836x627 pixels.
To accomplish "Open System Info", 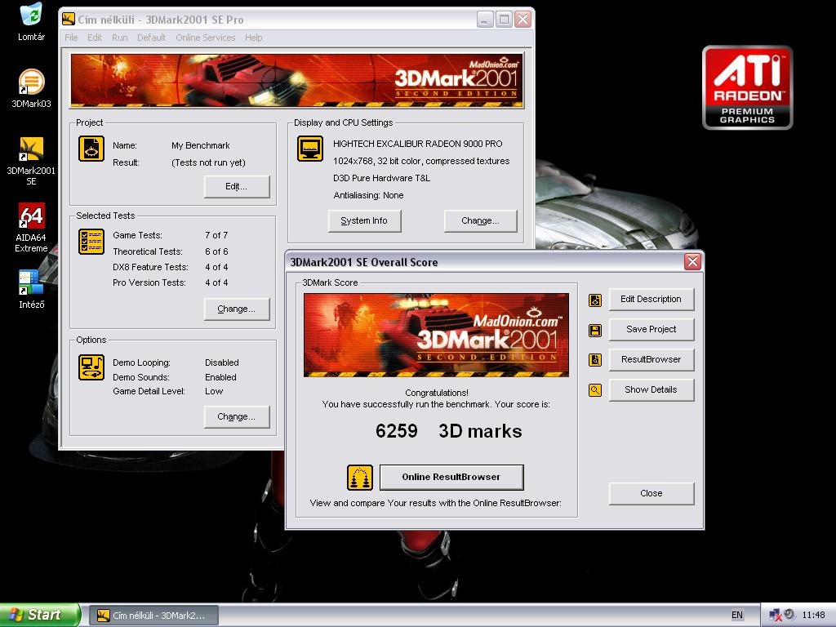I will coord(364,220).
